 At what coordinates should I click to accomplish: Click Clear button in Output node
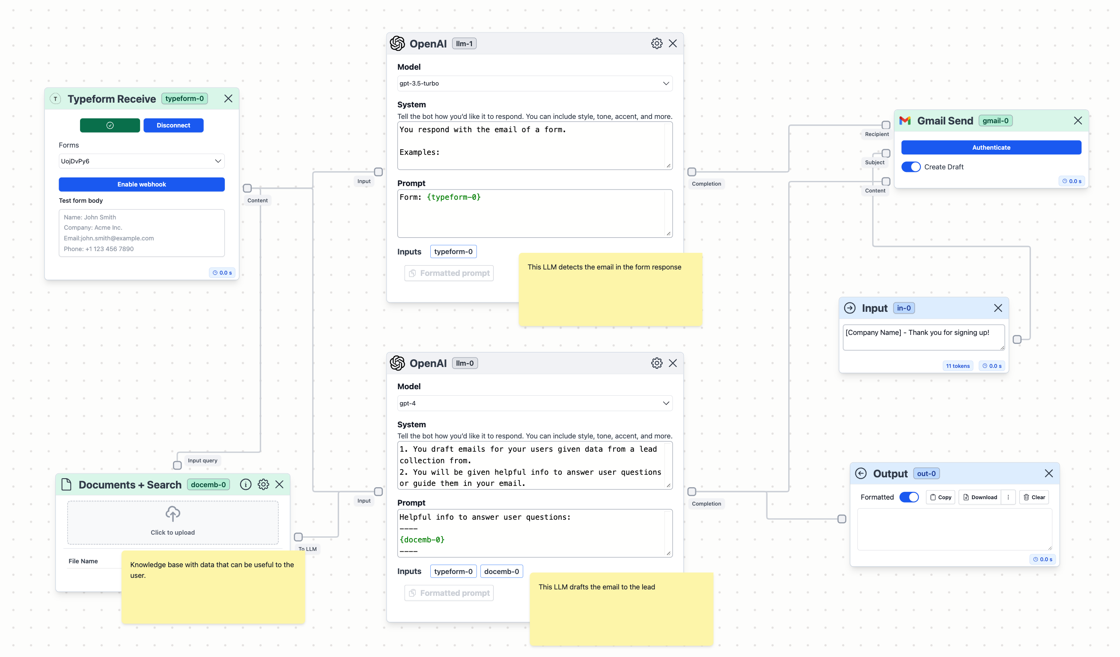point(1034,497)
